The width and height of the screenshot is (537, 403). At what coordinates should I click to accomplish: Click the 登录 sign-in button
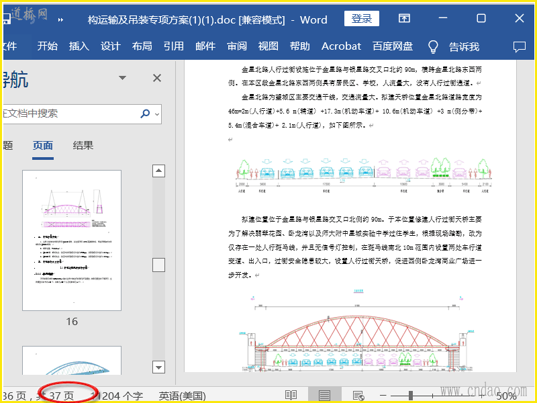362,19
